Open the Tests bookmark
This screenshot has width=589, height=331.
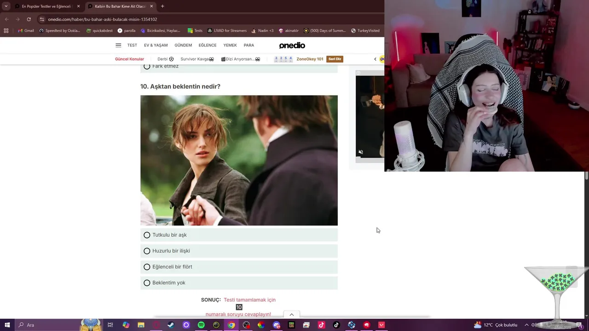195,30
